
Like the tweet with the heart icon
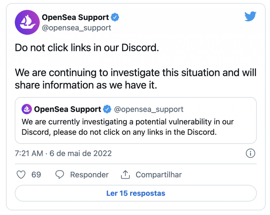coord(21,175)
